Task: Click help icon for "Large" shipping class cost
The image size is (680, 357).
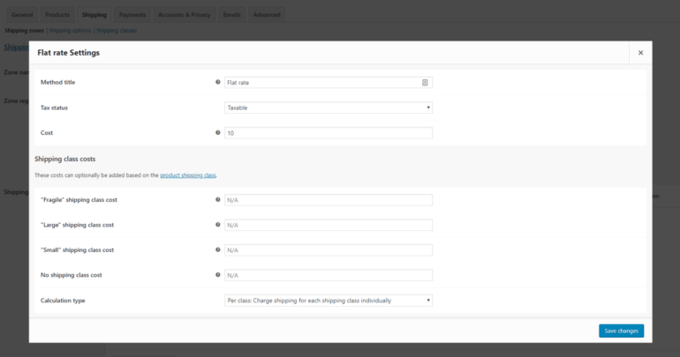Action: [218, 225]
